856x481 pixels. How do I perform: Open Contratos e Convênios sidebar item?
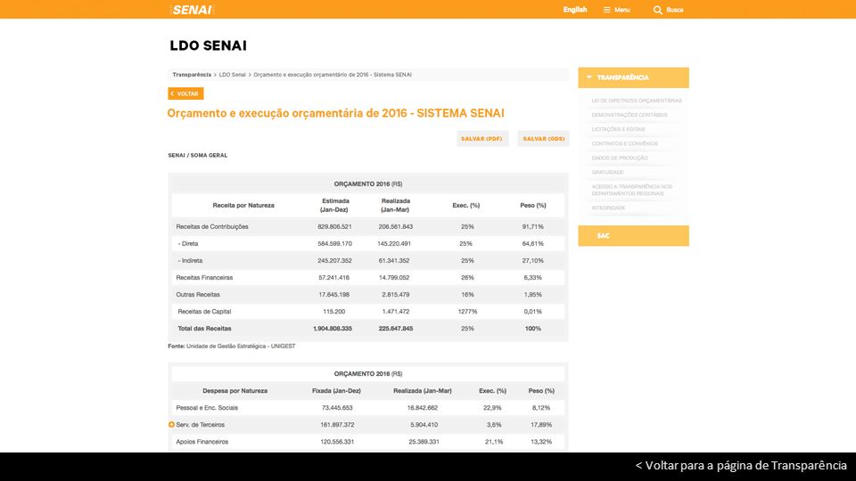[624, 143]
